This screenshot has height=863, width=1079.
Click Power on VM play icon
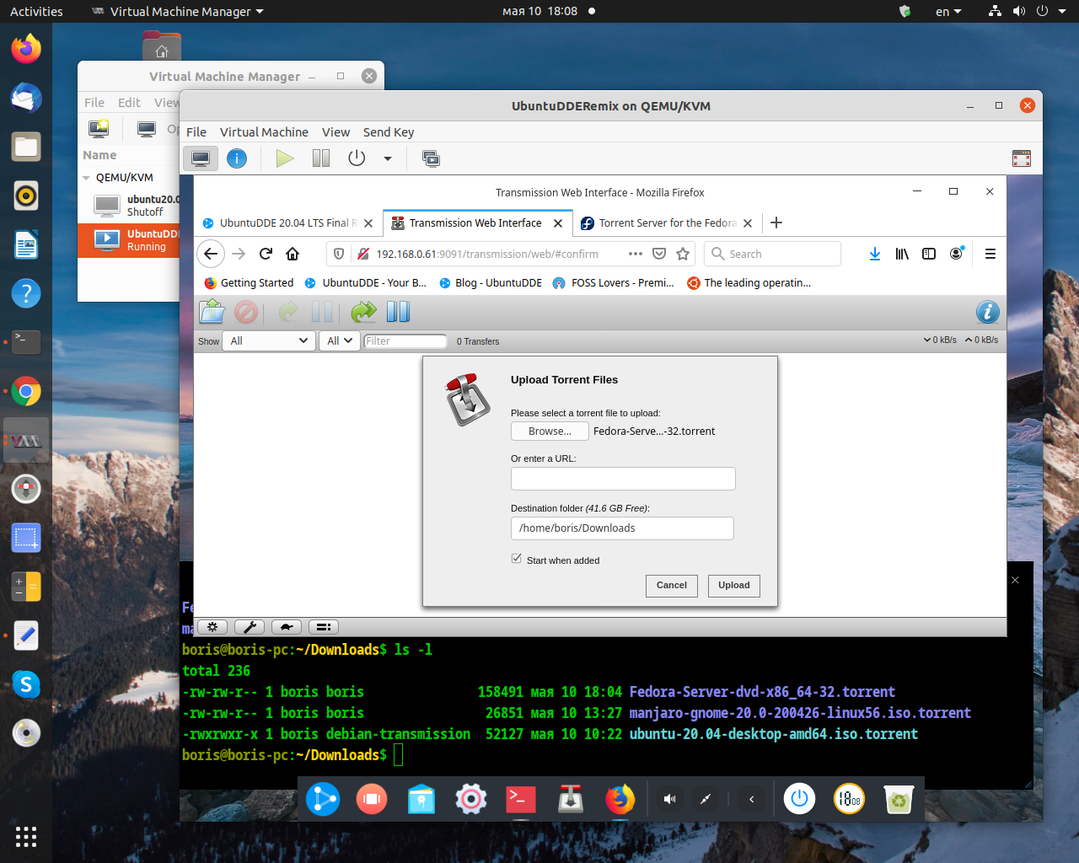285,158
